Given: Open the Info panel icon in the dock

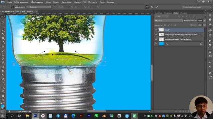Looking at the screenshot, I should pos(210,20).
